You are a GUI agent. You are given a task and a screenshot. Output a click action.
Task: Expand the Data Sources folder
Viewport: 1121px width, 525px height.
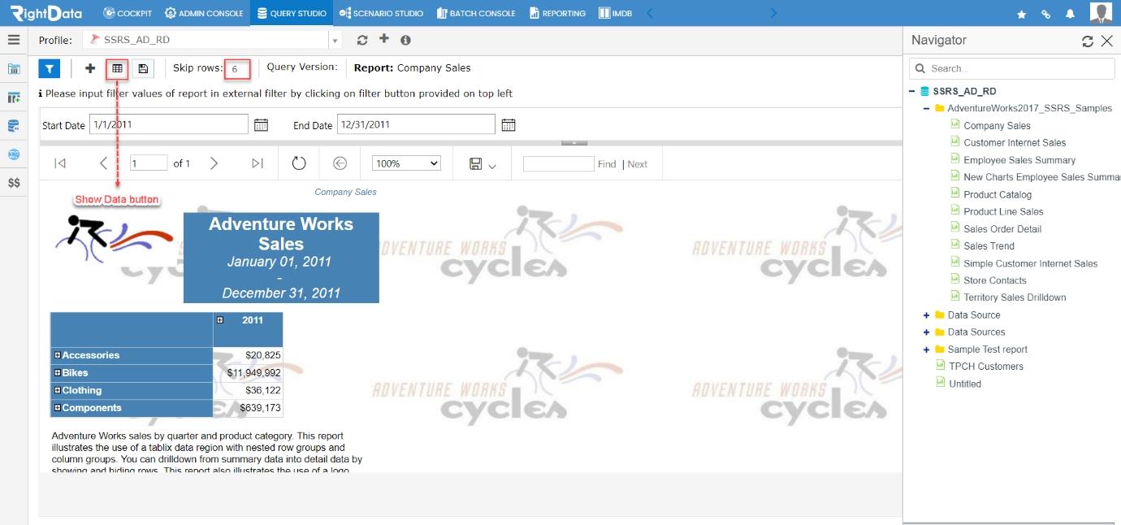926,332
